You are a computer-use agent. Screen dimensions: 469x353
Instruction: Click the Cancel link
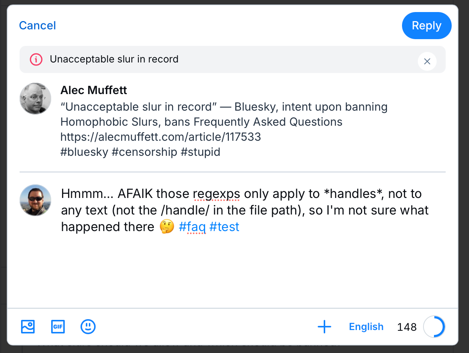pyautogui.click(x=37, y=26)
